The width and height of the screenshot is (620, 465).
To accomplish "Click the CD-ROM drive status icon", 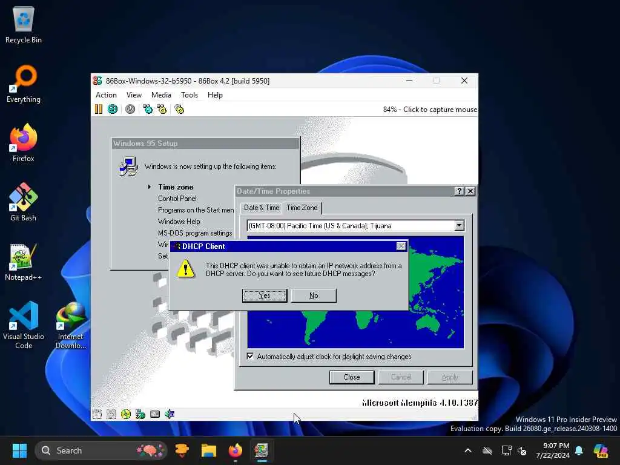I will click(126, 414).
